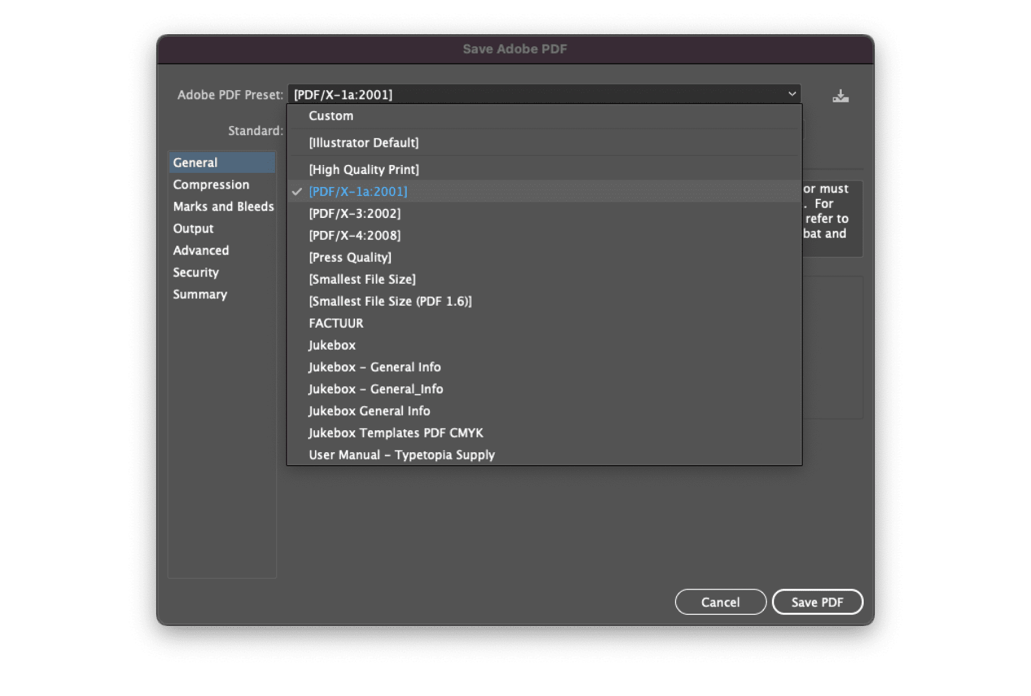Viewport: 1031px width, 696px height.
Task: Select the [PDF/X-4:2008] preset
Action: [x=544, y=235]
